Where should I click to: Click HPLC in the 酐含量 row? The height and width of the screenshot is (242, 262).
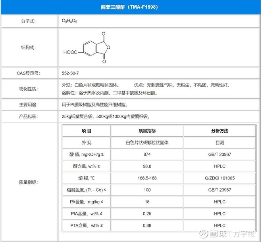coord(220,166)
